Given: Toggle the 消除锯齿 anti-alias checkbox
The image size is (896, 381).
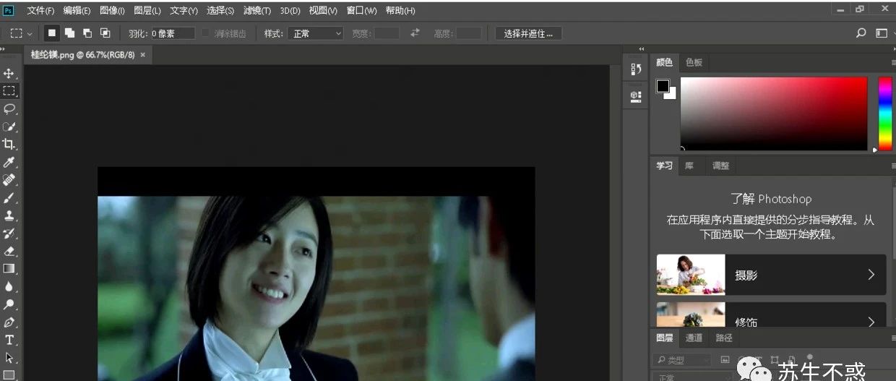Looking at the screenshot, I should tap(206, 33).
